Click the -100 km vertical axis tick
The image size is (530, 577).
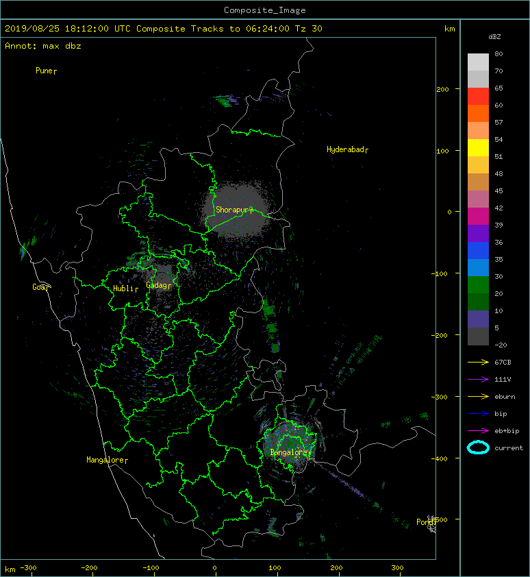click(439, 274)
